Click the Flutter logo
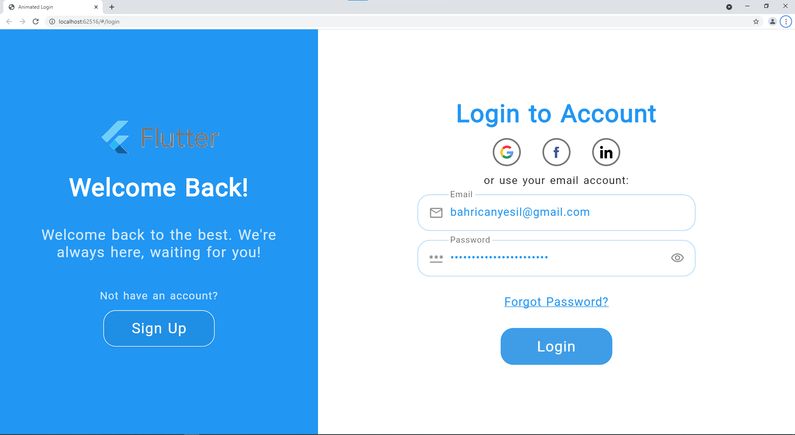The width and height of the screenshot is (795, 435). [x=160, y=137]
